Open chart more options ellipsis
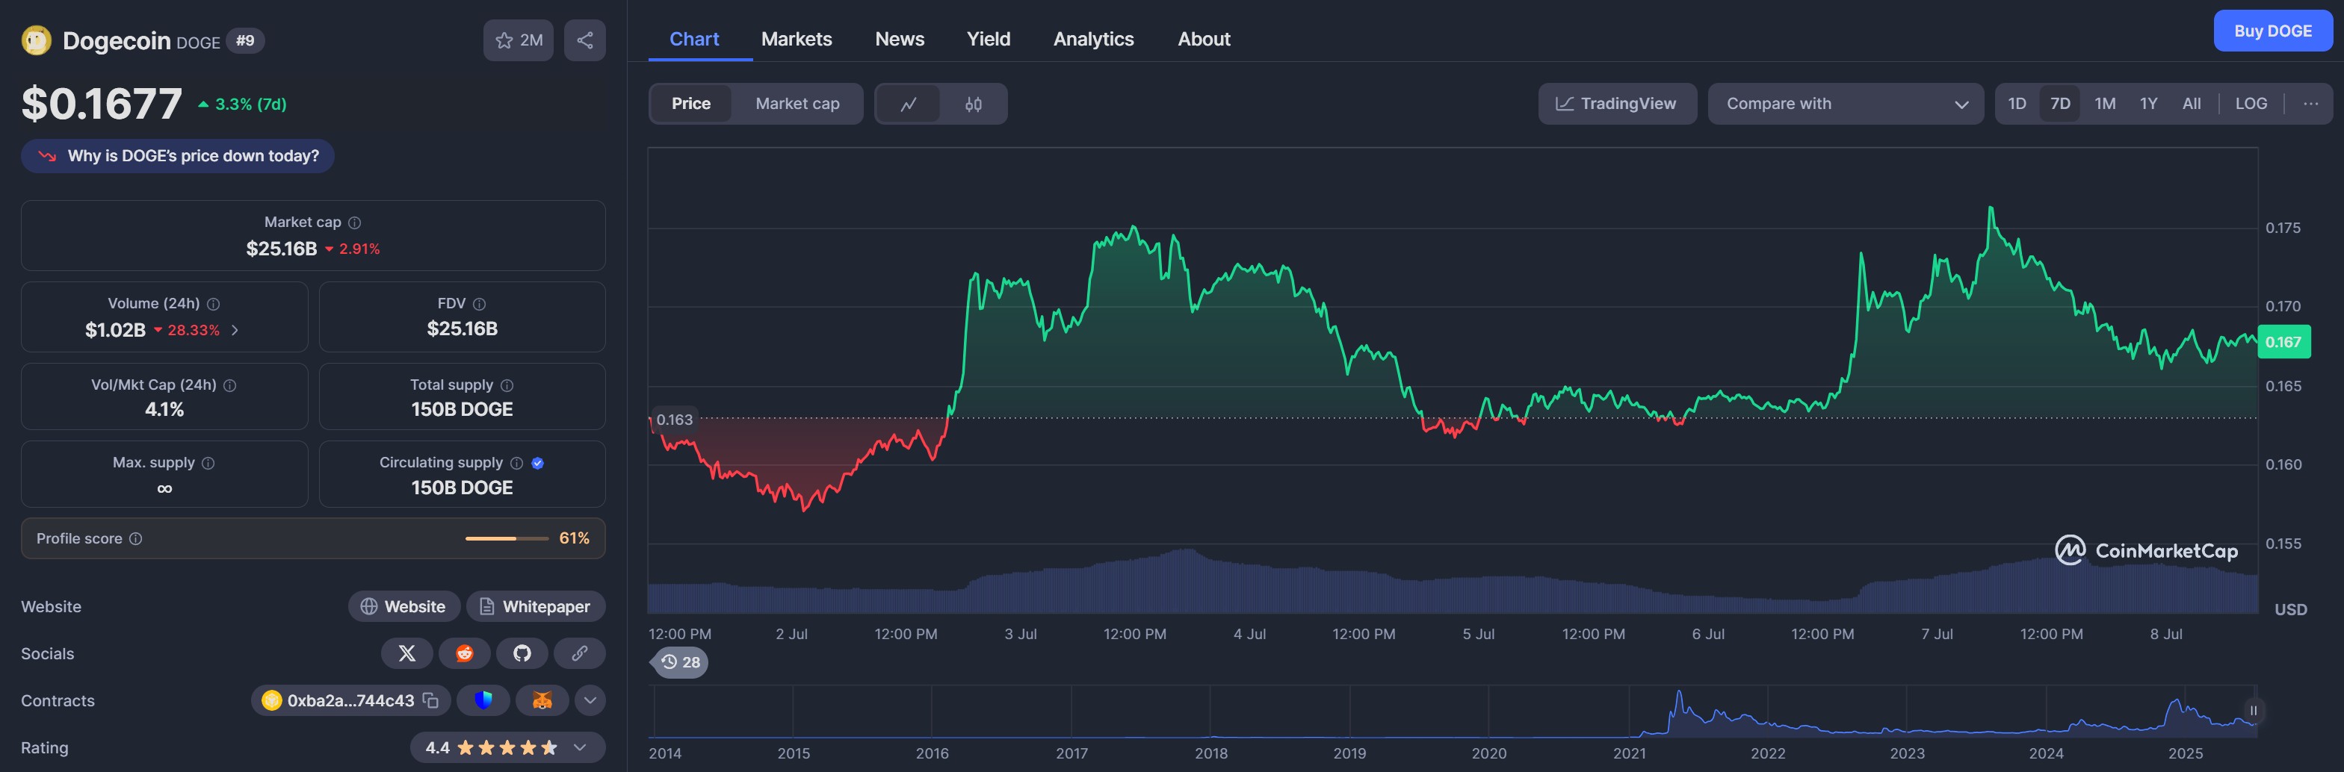This screenshot has width=2344, height=772. pyautogui.click(x=2310, y=104)
